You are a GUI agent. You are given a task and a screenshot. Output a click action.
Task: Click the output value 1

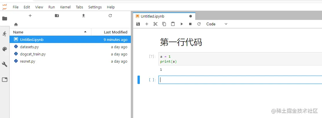coord(161,70)
